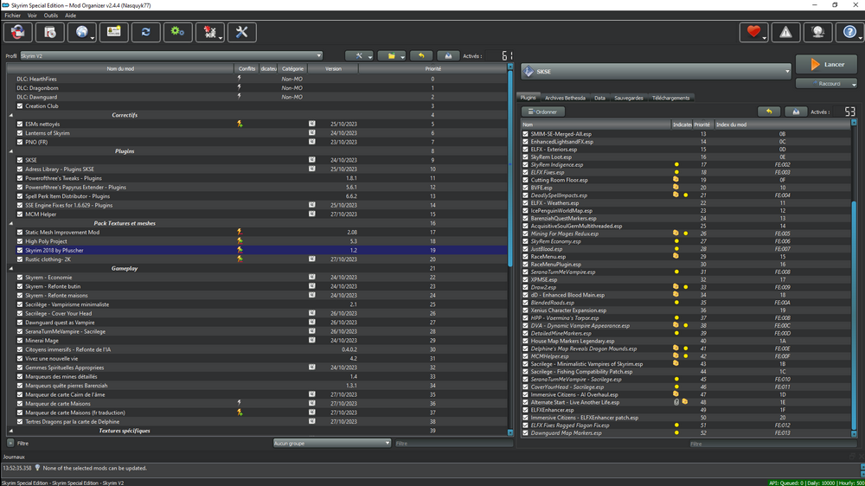Open the folder shortcuts button above mod list
The height and width of the screenshot is (486, 865).
tap(392, 55)
